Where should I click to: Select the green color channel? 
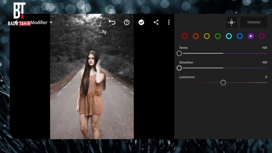[x=218, y=36]
